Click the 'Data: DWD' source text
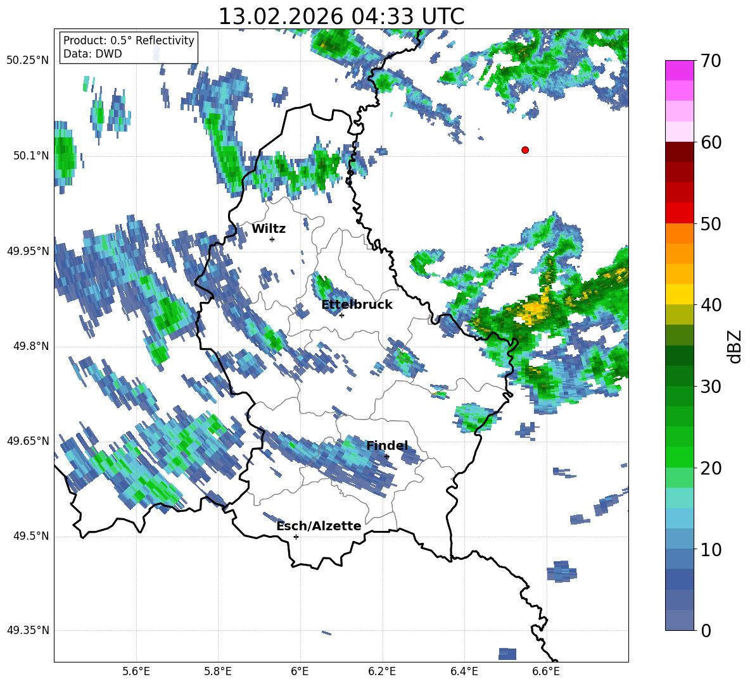750x684 pixels. (x=92, y=54)
